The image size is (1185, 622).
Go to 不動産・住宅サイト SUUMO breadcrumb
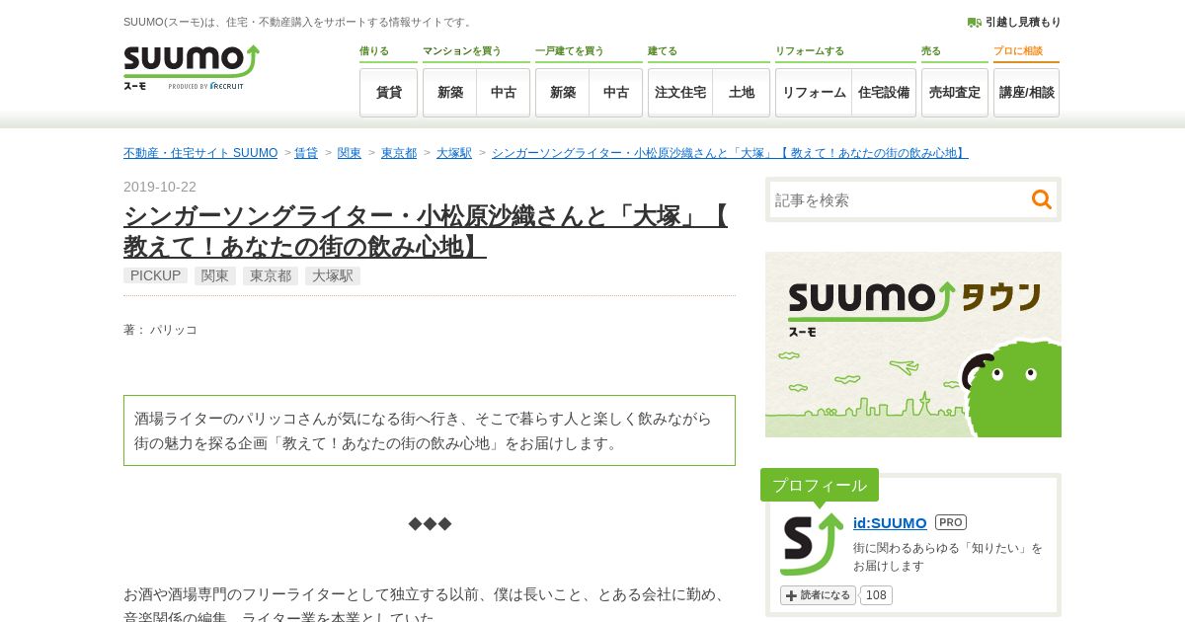click(200, 153)
